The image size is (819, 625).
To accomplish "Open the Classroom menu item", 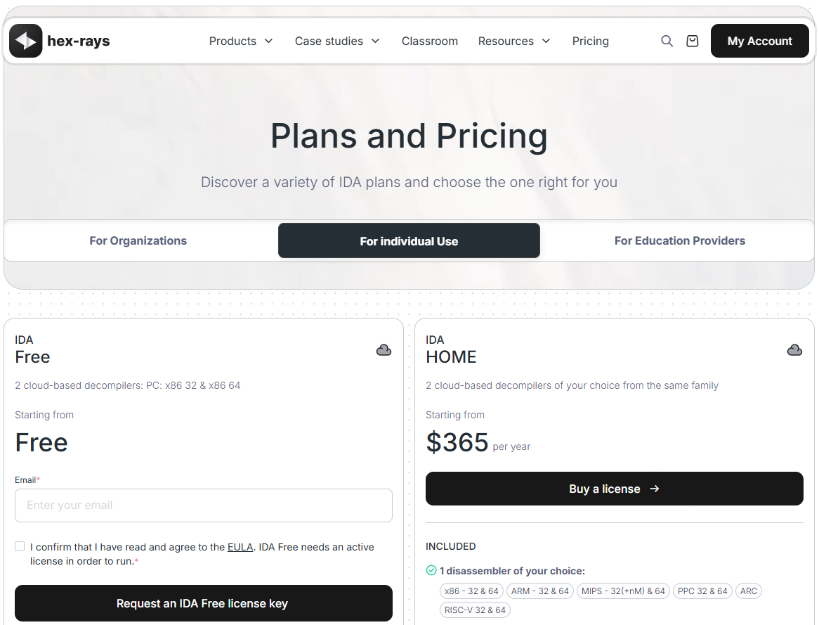I will (x=430, y=41).
